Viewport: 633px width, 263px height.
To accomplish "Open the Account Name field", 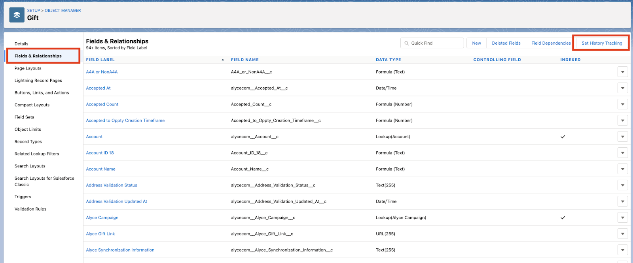I will pos(100,169).
